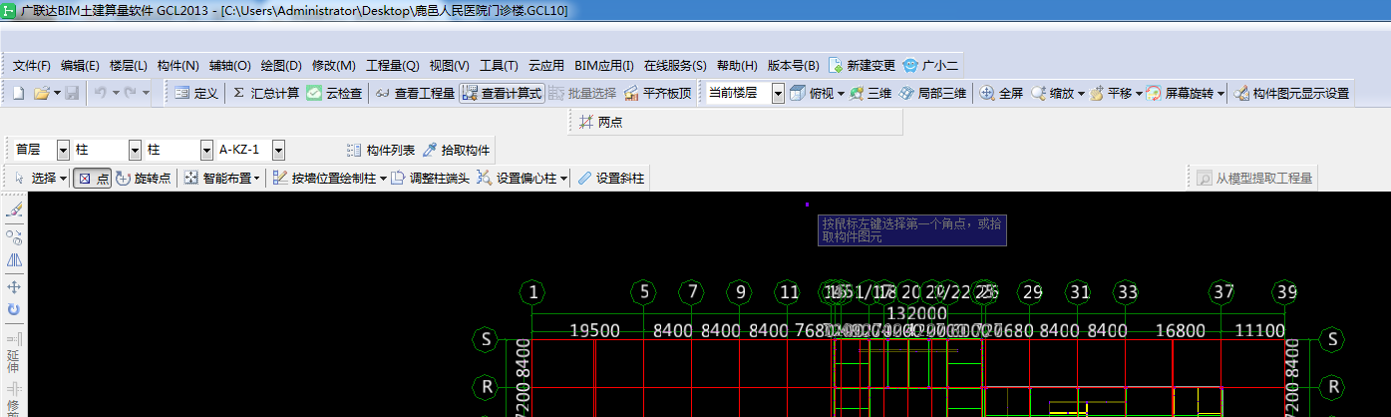Open the 楼层(L) menu
This screenshot has width=1391, height=417.
click(129, 66)
